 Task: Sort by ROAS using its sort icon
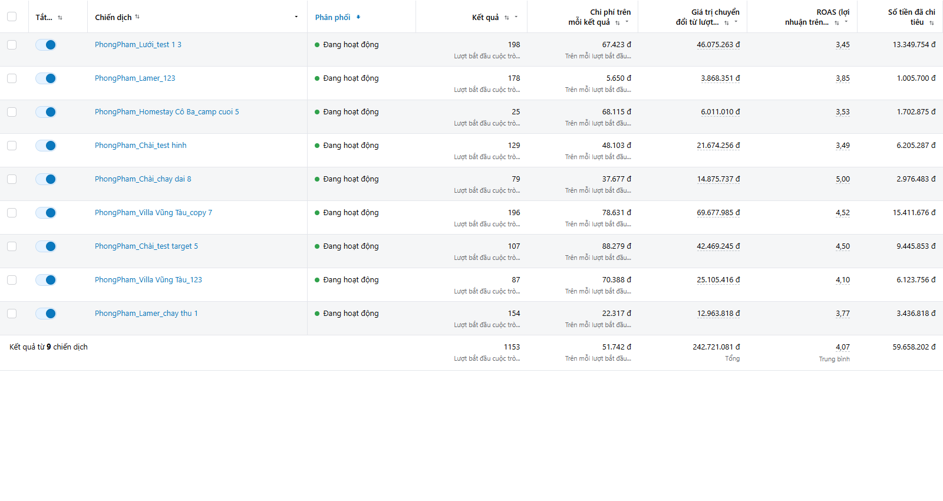pos(837,23)
